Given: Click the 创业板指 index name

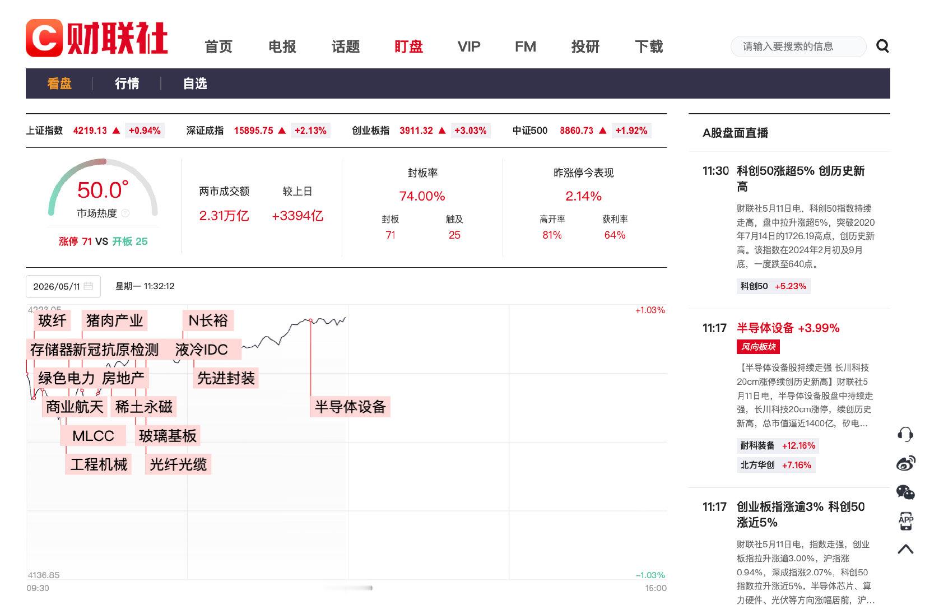Looking at the screenshot, I should click(x=371, y=131).
